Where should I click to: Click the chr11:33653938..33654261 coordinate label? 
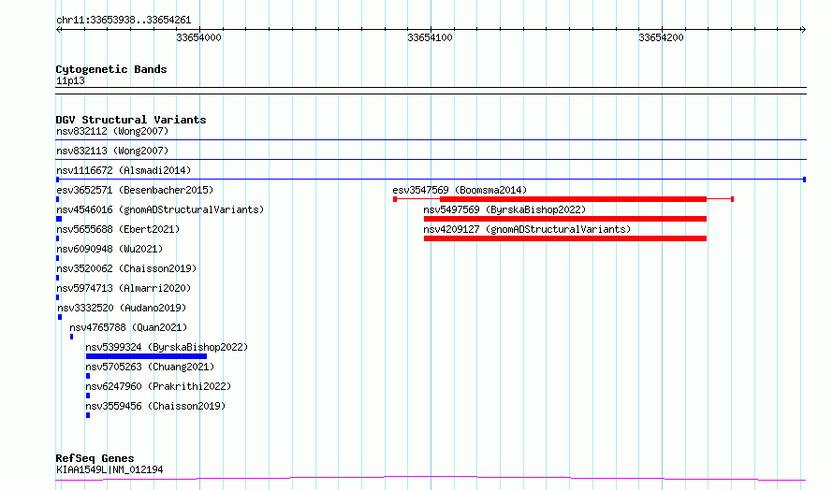(x=124, y=21)
